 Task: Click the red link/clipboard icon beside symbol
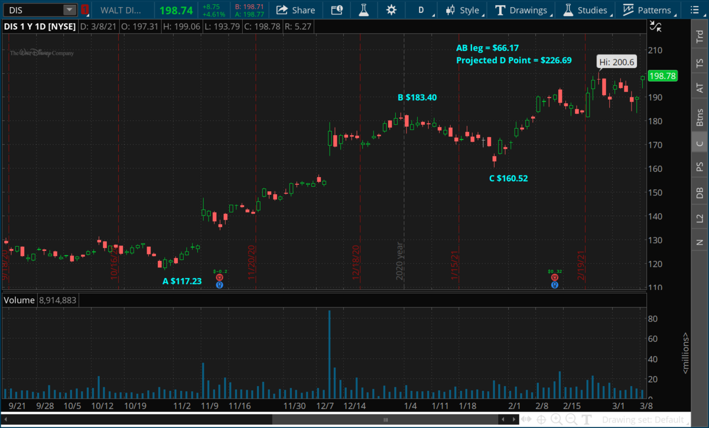pos(84,10)
